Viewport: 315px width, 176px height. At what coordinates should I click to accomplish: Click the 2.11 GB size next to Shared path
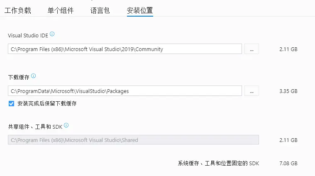point(288,140)
